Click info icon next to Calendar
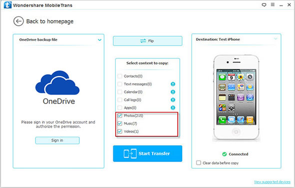This screenshot has width=295, height=188. click(173, 92)
